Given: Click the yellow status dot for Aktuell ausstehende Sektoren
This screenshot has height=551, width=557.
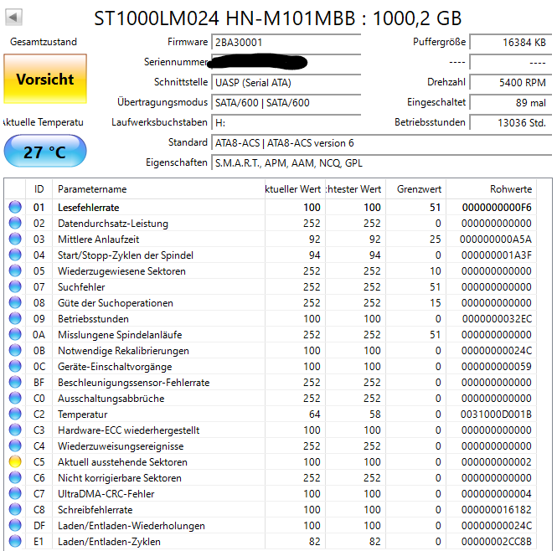Looking at the screenshot, I should pyautogui.click(x=15, y=461).
